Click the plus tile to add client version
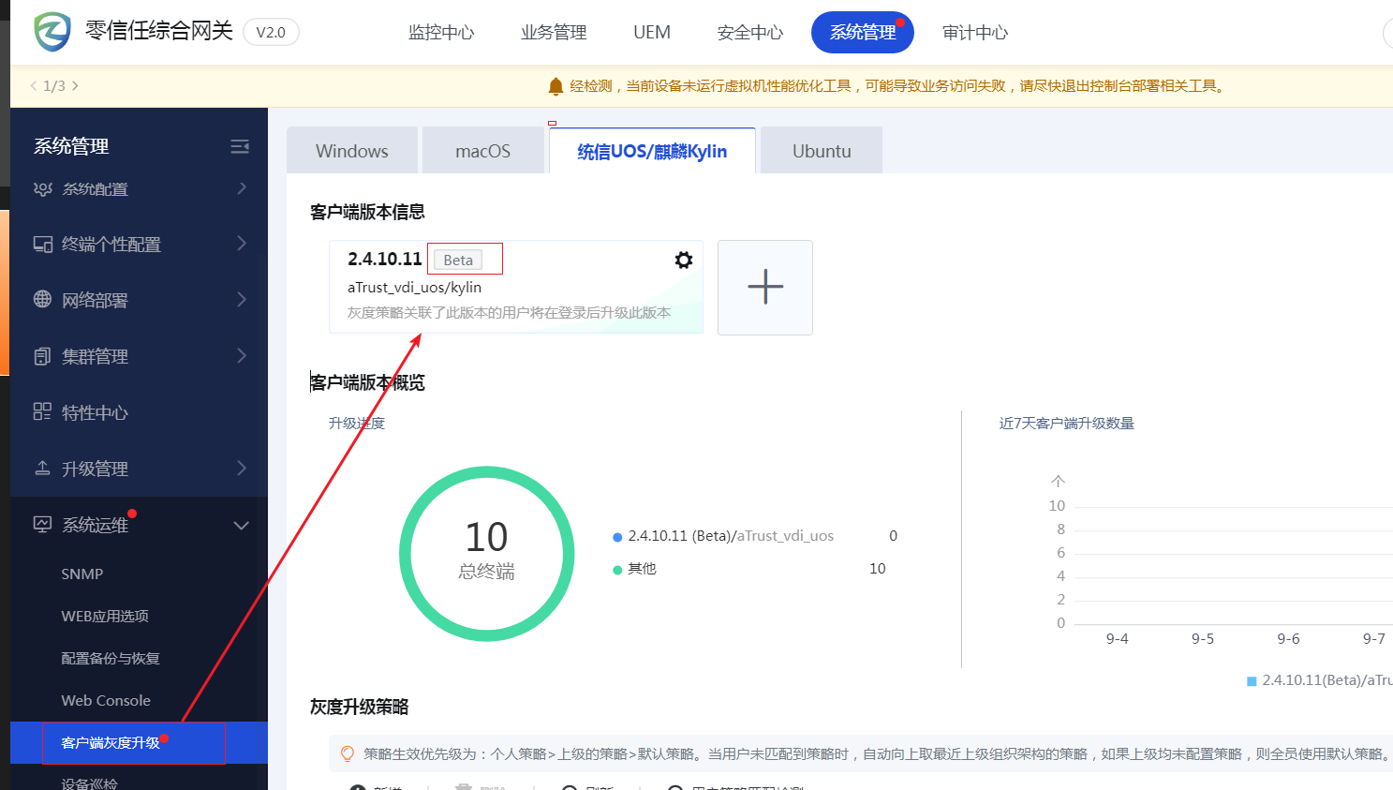Viewport: 1393px width, 790px height. (x=765, y=287)
